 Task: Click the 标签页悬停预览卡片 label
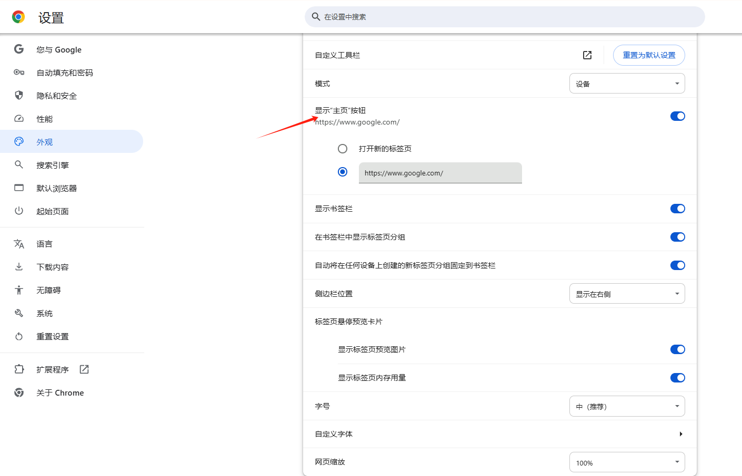coord(348,322)
